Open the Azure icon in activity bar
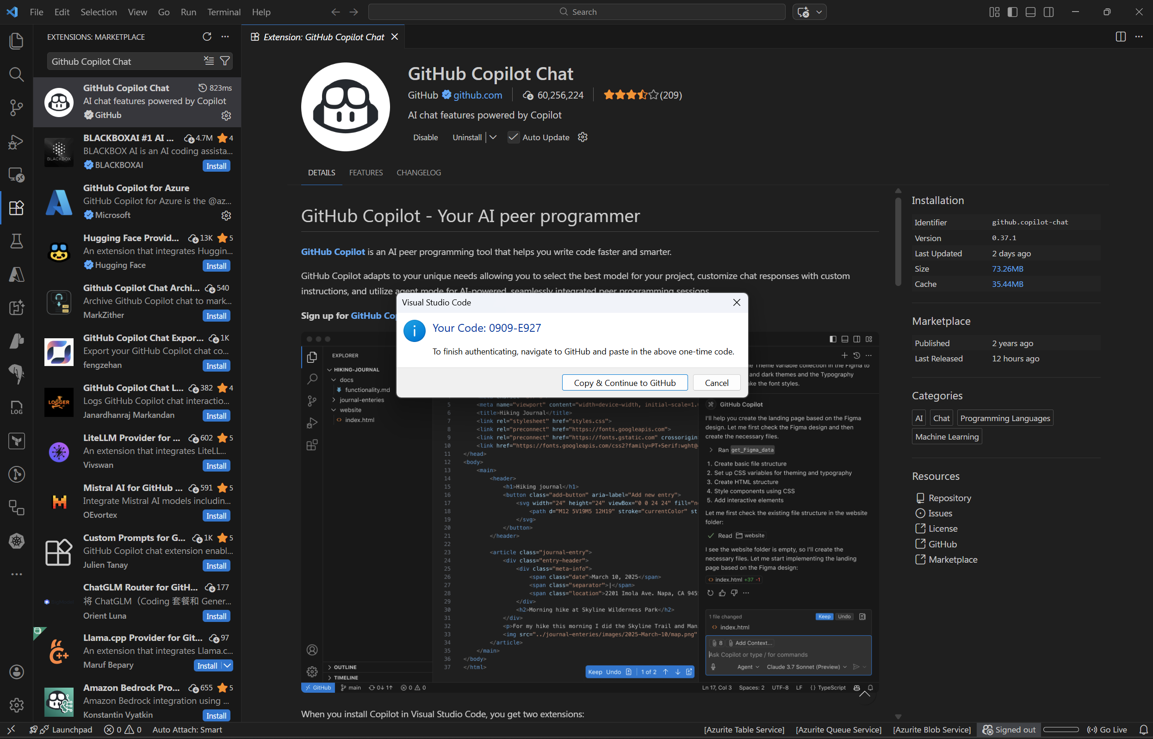The image size is (1153, 739). point(16,274)
